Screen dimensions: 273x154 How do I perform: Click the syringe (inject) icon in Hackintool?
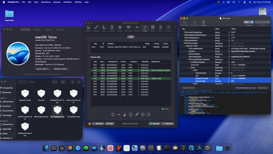pos(137,115)
